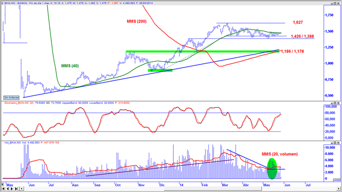The height and width of the screenshot is (192, 342).
Task: Click the Oct month label on time axis
Action: (x=118, y=185)
